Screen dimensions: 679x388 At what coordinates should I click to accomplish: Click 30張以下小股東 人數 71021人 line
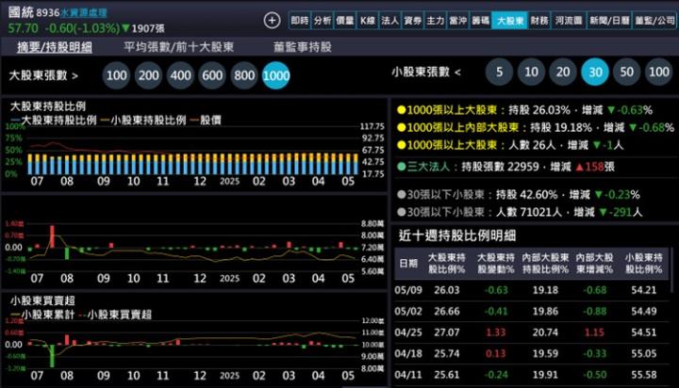click(520, 212)
